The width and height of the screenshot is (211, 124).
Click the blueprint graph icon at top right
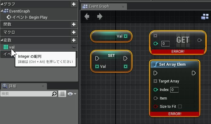pyautogui.click(x=205, y=17)
